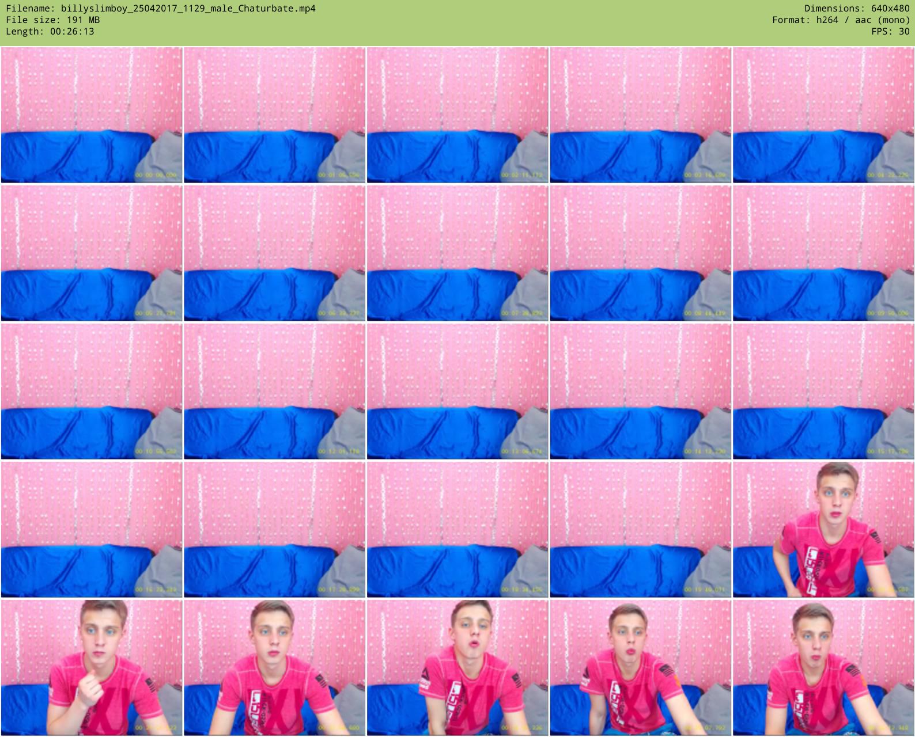Screen dimensions: 915x737
Task: Select the frame thumbnail at 00:07:38
Action: (x=457, y=253)
